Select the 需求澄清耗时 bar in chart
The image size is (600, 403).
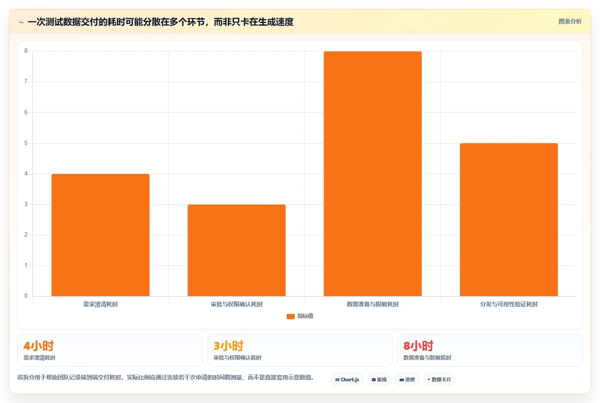tap(101, 235)
